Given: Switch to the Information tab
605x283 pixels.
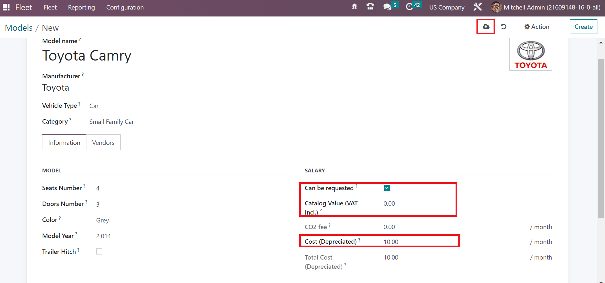Looking at the screenshot, I should [x=64, y=143].
